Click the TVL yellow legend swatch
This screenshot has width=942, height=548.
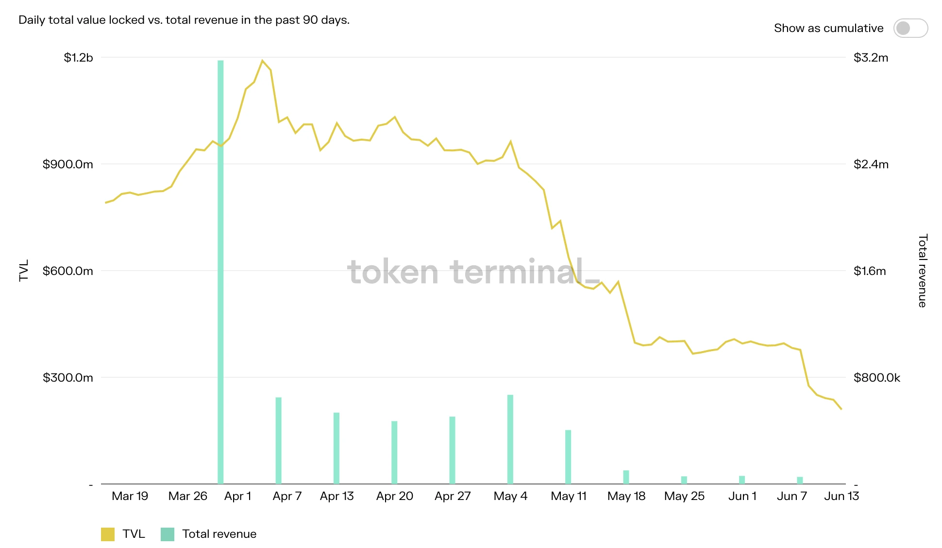pos(108,534)
